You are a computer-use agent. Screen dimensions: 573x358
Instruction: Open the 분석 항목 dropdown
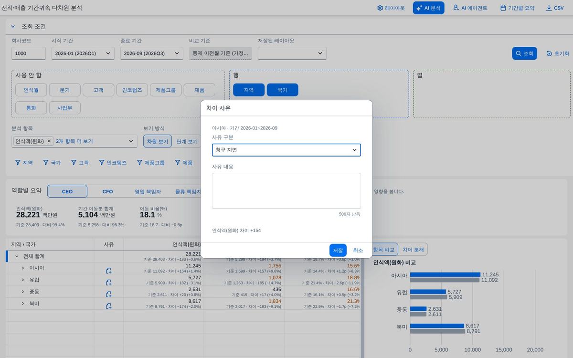click(74, 141)
